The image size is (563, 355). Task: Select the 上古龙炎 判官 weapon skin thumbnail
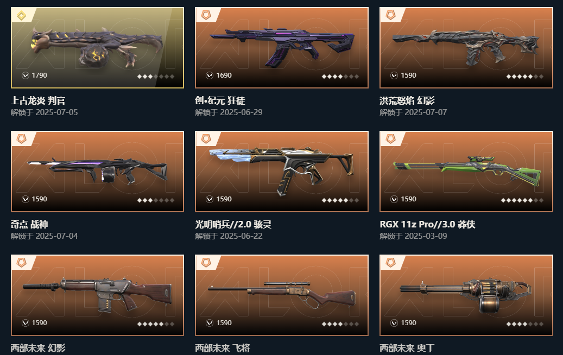click(97, 48)
